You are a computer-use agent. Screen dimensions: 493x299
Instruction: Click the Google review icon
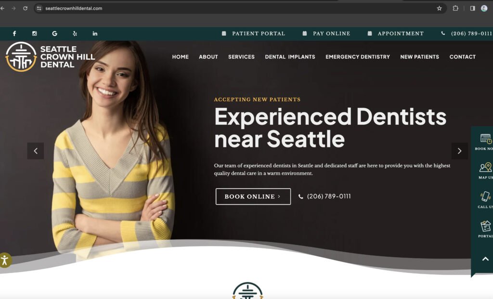55,33
